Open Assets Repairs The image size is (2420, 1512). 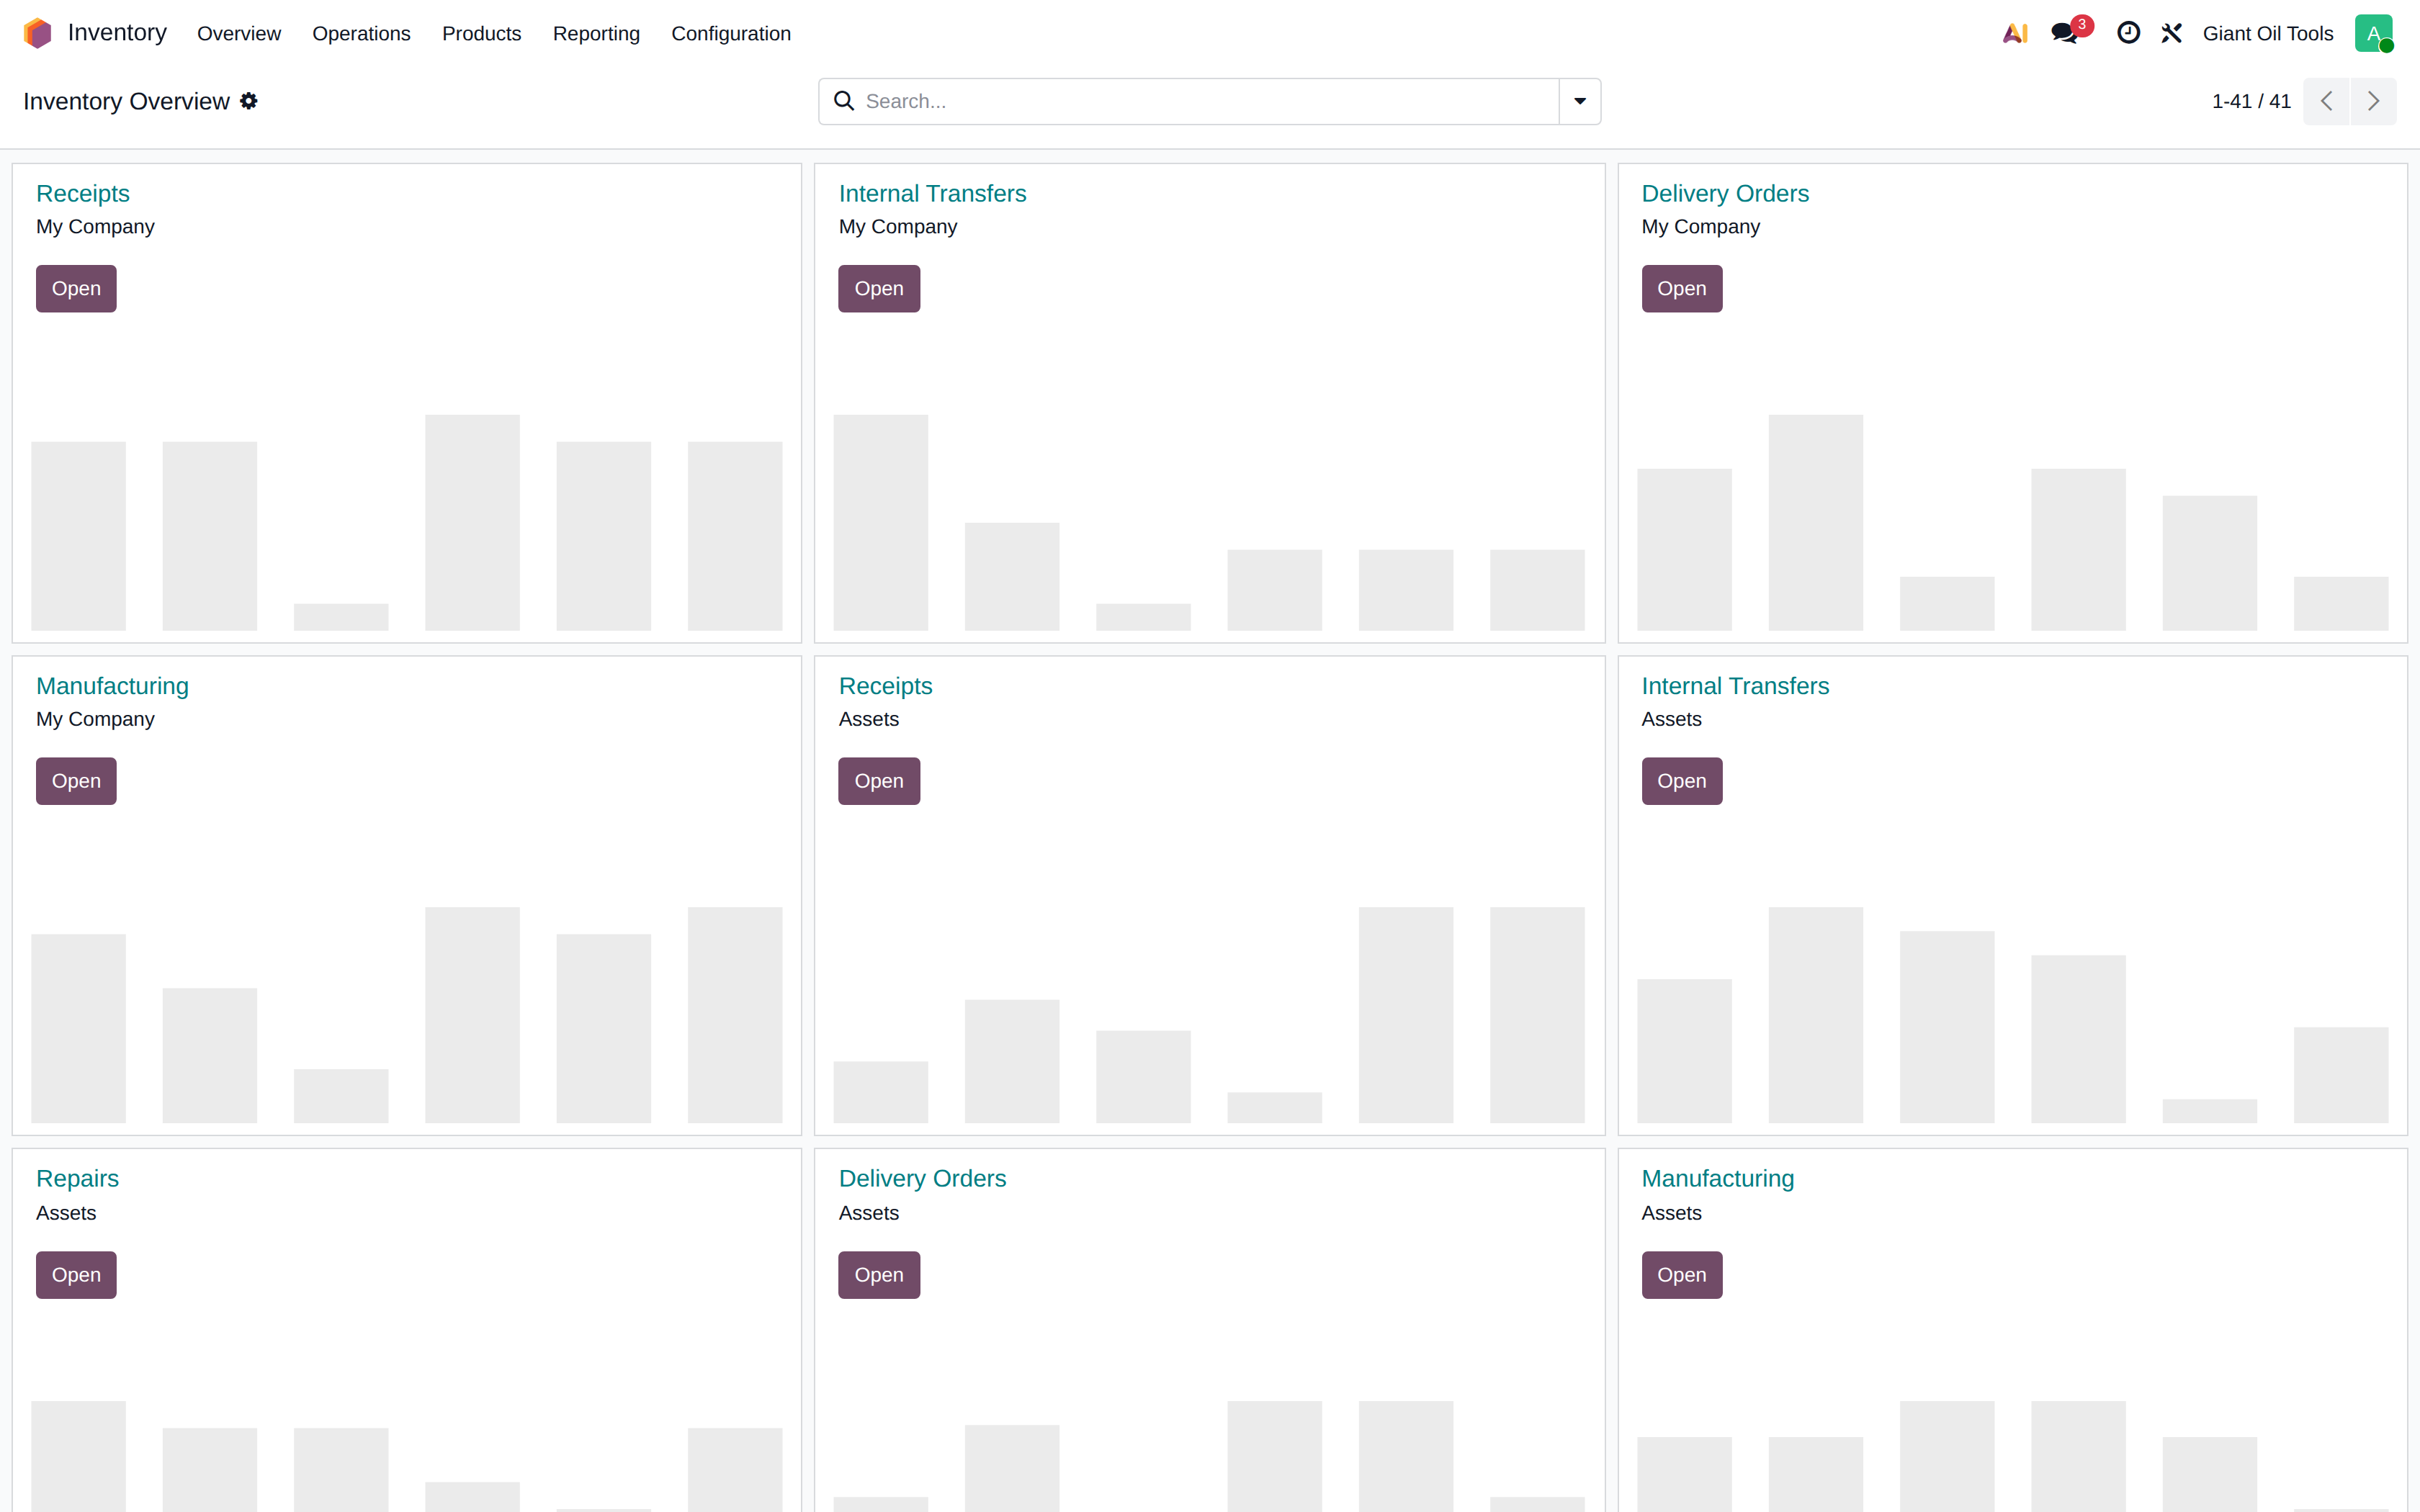coord(76,1275)
